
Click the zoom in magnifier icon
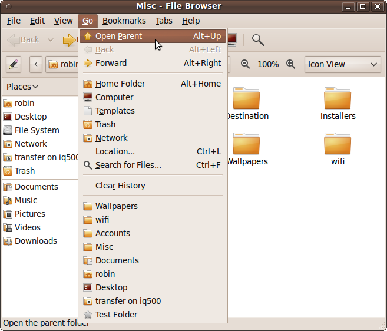(291, 64)
